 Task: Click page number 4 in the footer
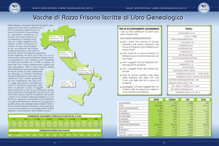(55, 143)
